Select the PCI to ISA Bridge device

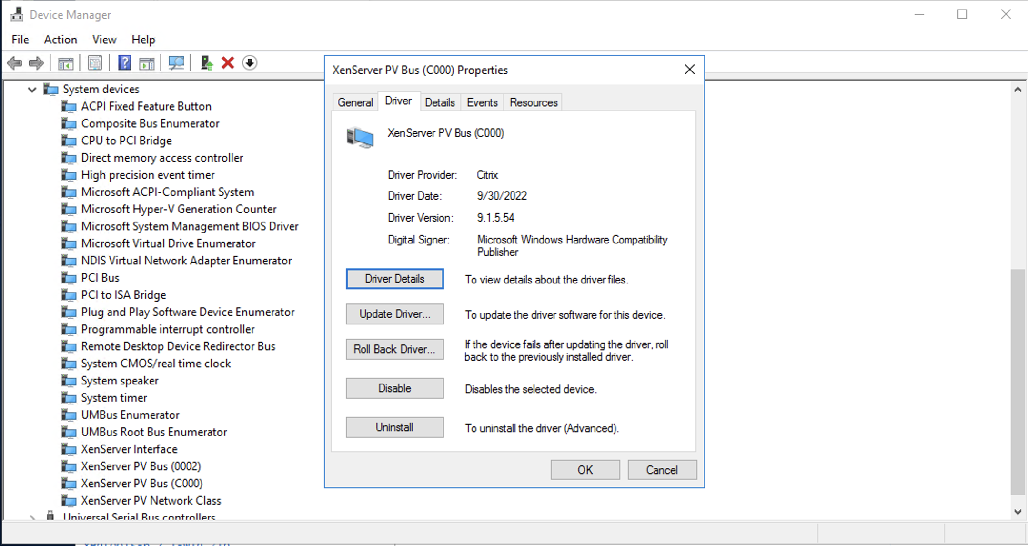(123, 295)
